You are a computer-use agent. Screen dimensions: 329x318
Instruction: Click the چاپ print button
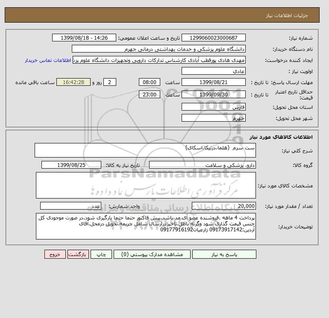tap(101, 254)
